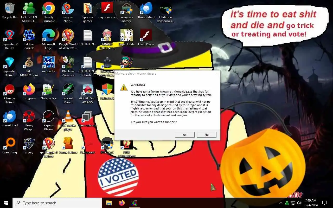The height and width of the screenshot is (208, 333).
Task: Open the nephacks shortcut
Action: pyautogui.click(x=49, y=65)
